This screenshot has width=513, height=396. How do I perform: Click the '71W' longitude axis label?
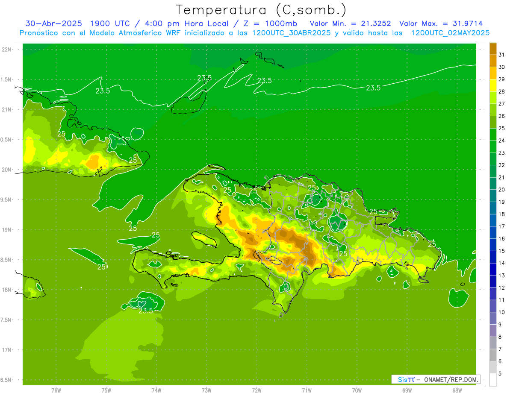(307, 390)
